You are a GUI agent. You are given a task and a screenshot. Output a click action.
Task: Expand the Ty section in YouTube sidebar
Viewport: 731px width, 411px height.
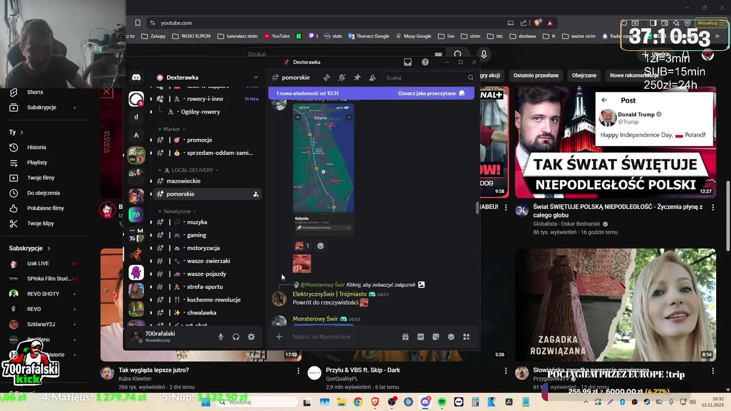pyautogui.click(x=16, y=132)
